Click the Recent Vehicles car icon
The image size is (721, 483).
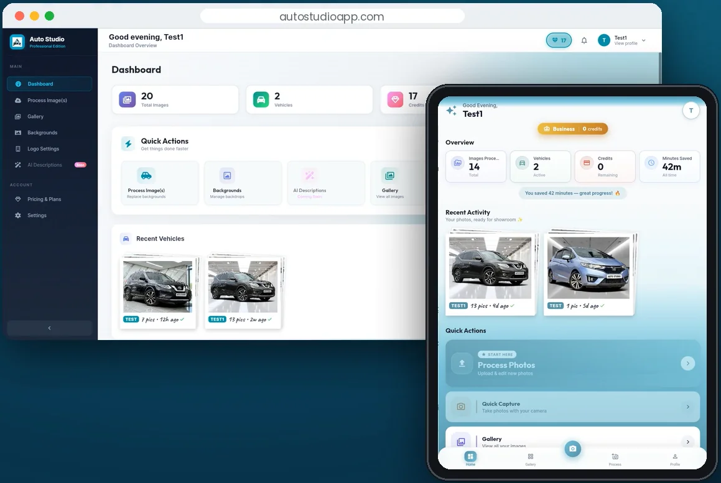click(x=126, y=239)
